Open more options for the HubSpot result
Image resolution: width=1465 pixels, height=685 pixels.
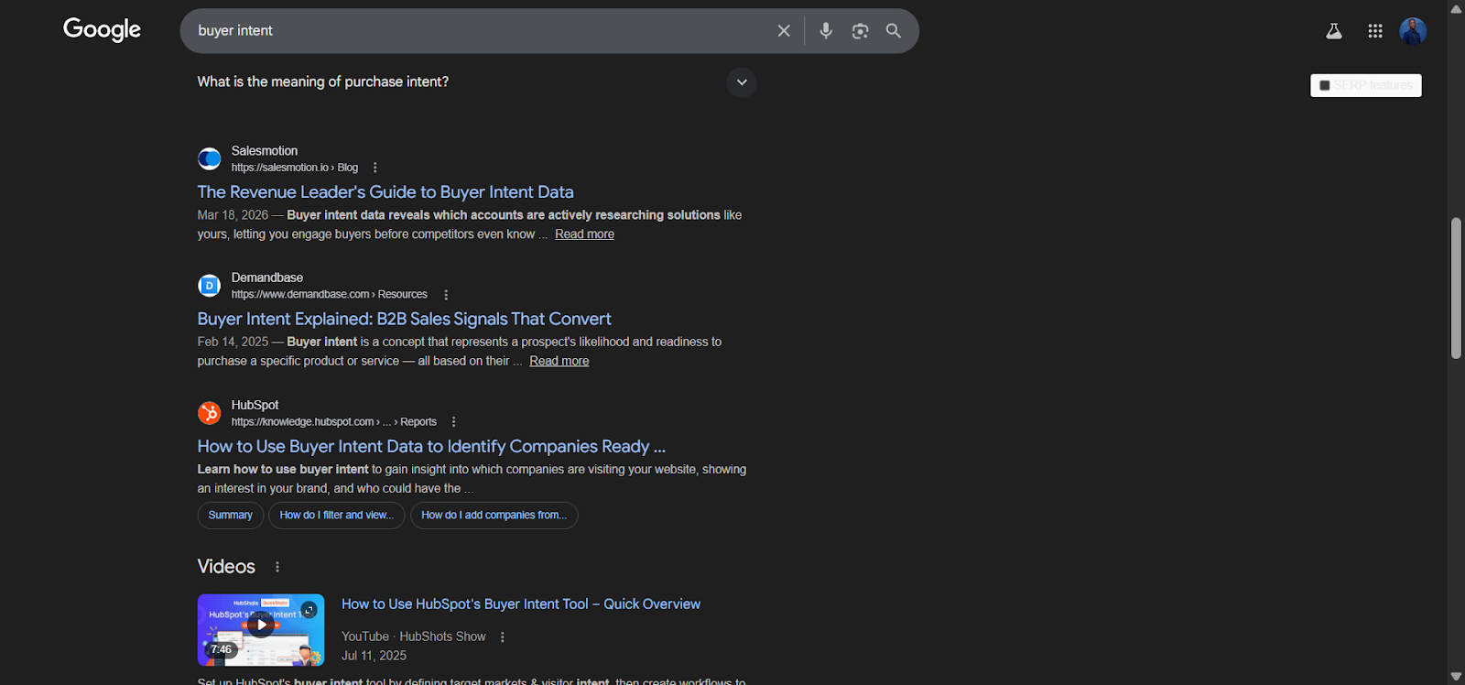point(453,422)
